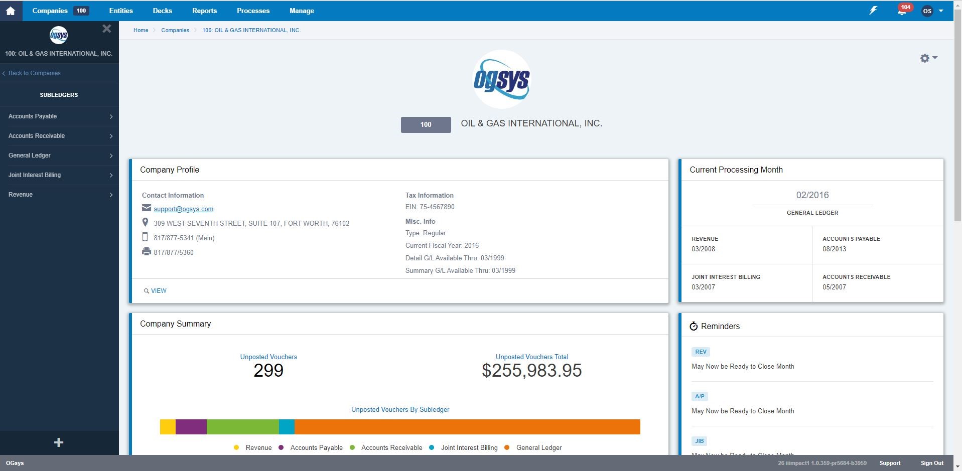Expand Accounts Payable subledger
Image resolution: width=962 pixels, height=471 pixels.
(59, 116)
